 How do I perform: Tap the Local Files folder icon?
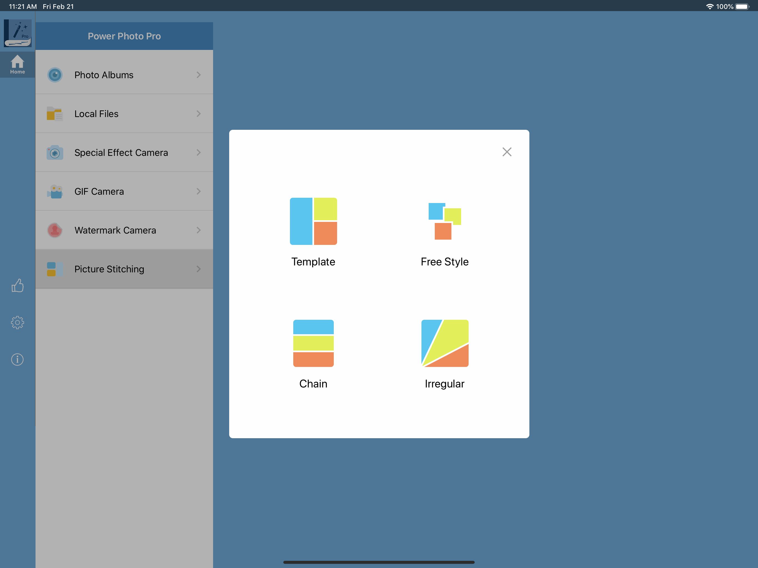pyautogui.click(x=55, y=114)
